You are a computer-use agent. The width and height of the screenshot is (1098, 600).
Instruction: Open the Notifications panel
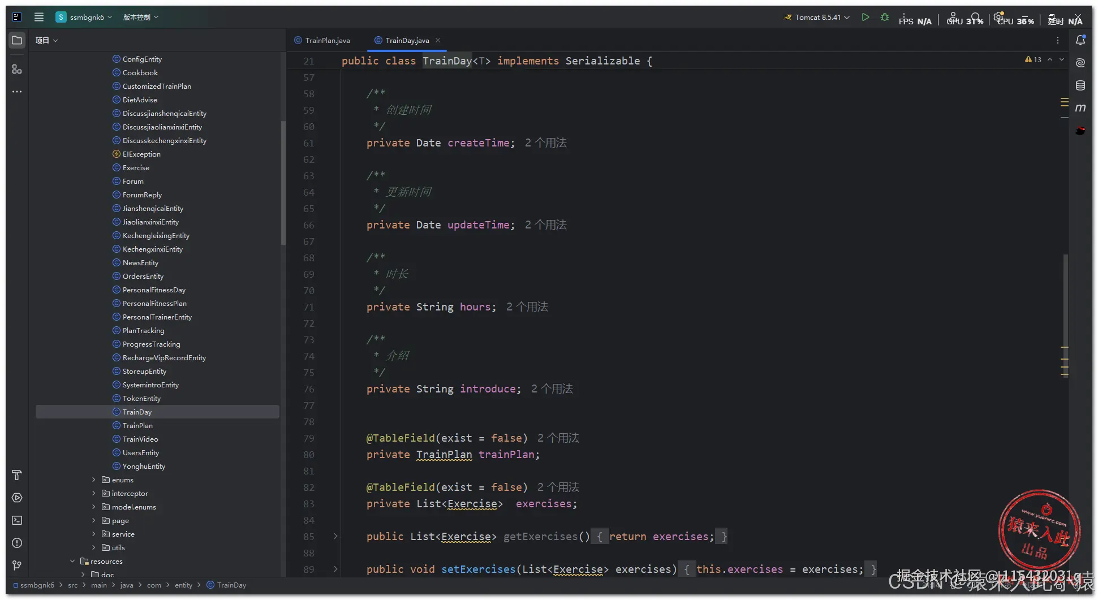pos(1080,40)
